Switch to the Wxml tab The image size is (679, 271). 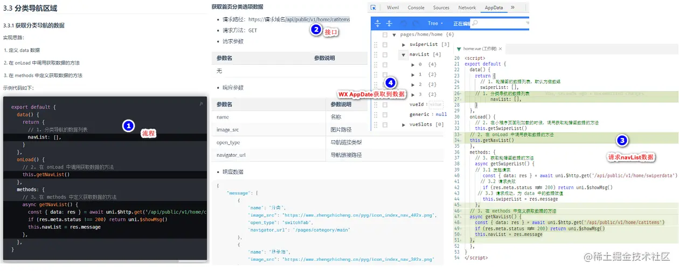(x=393, y=8)
